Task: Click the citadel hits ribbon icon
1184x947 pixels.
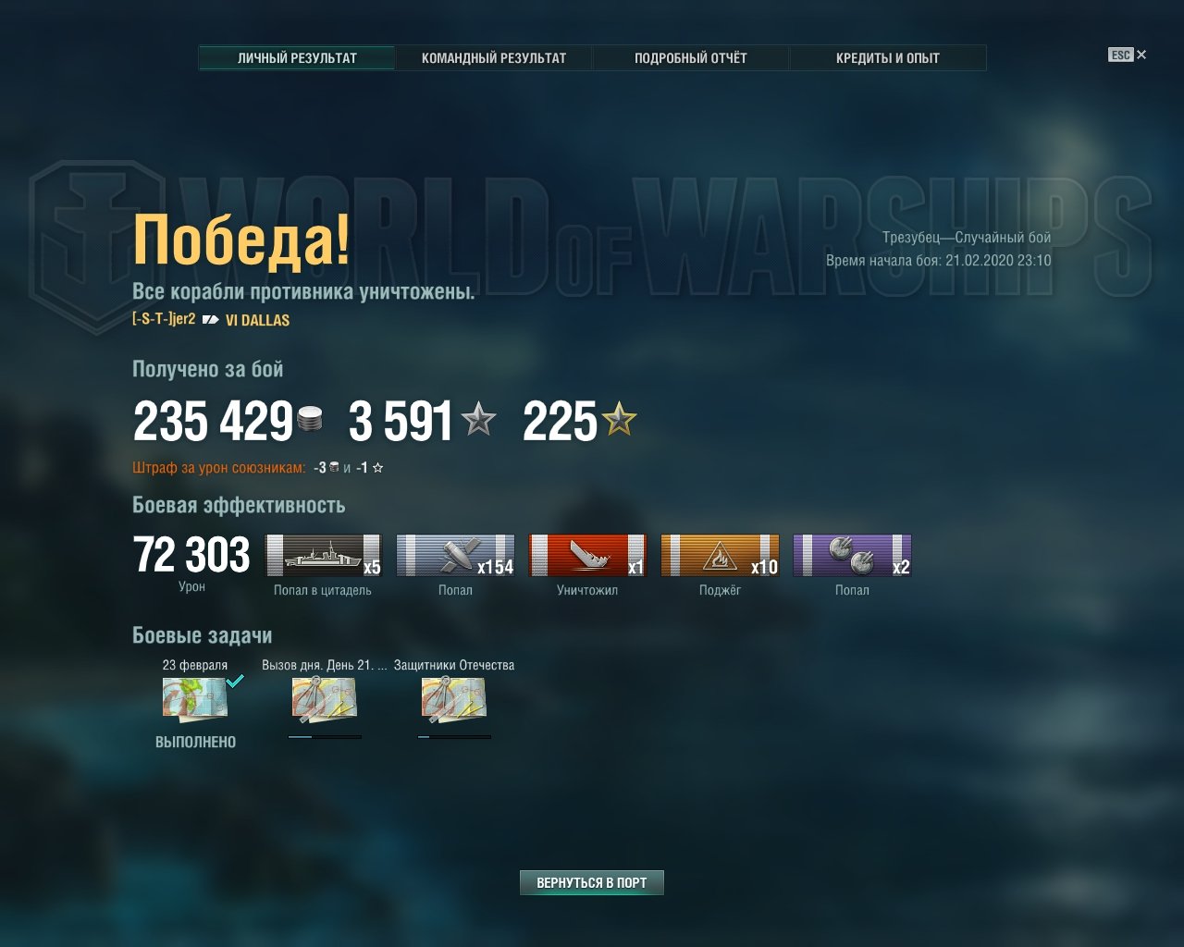Action: [323, 556]
